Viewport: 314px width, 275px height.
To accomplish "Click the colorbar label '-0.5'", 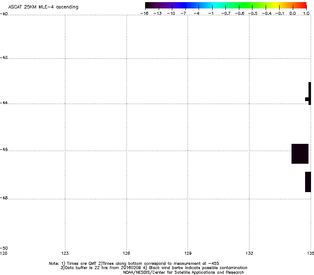I will click(x=253, y=14).
